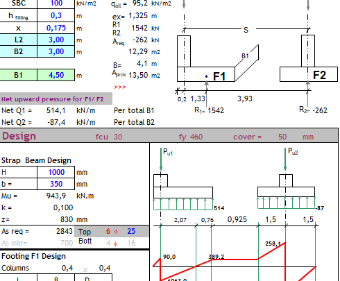The image size is (340, 281).
Task: Select the green 'B1' label cell
Action: click(x=18, y=75)
